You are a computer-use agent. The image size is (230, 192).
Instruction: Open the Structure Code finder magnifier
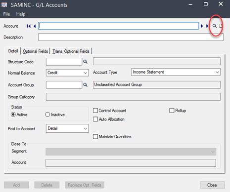(85, 62)
